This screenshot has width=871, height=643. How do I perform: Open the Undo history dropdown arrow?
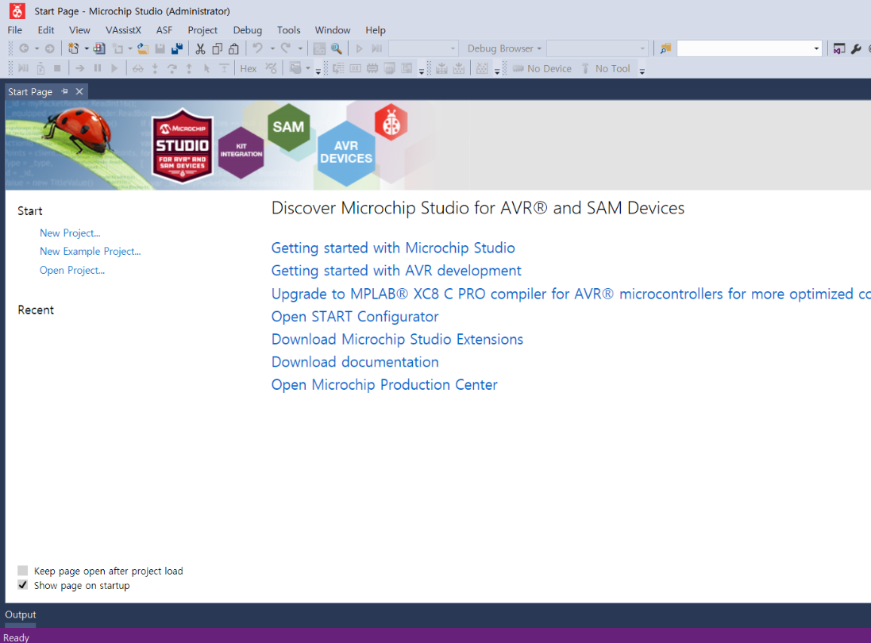pyautogui.click(x=272, y=48)
